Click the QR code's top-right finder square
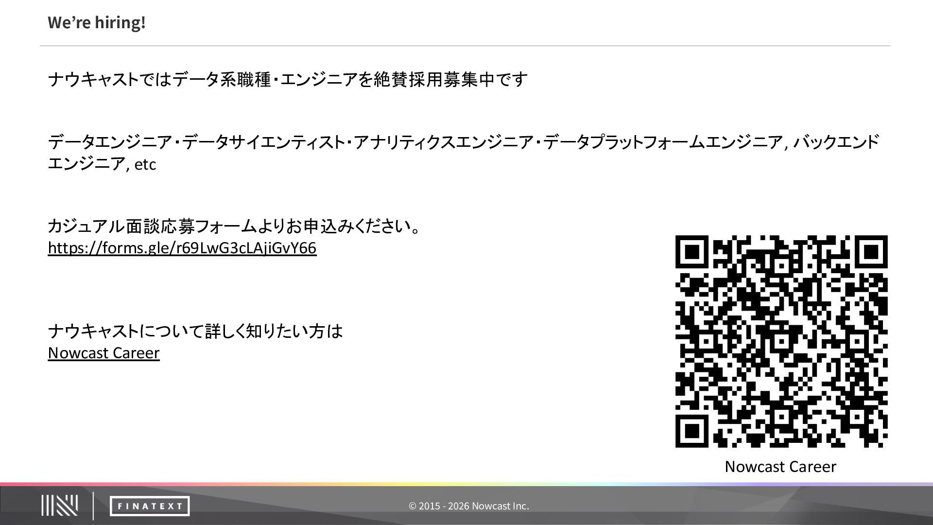Screen dimensions: 933x525 pyautogui.click(x=870, y=252)
